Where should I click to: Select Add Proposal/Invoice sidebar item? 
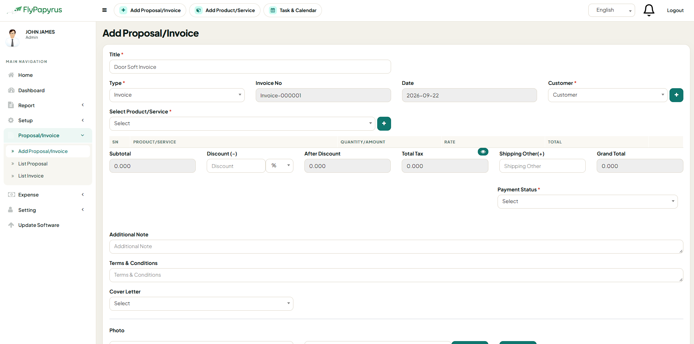[48, 151]
